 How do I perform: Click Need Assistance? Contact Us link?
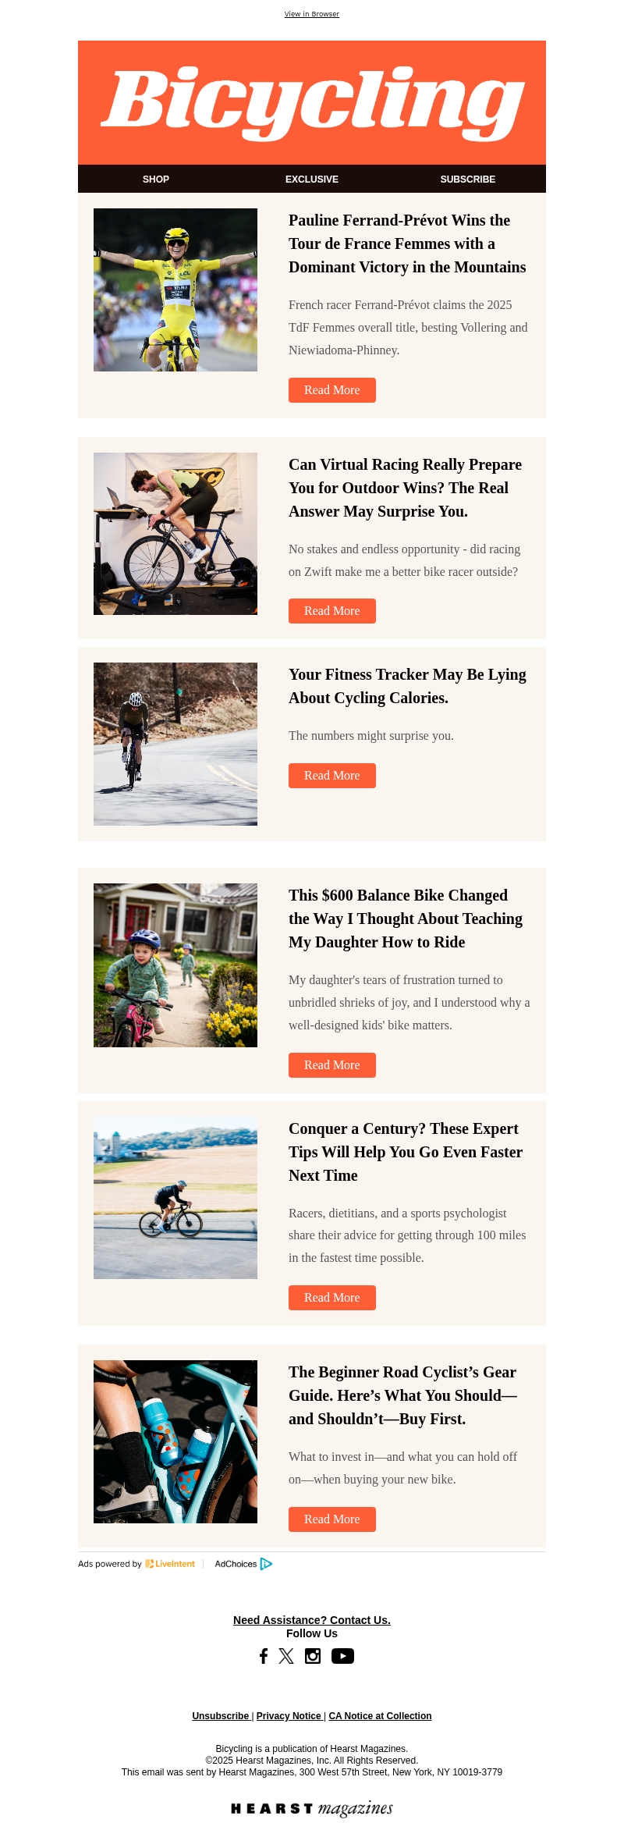click(312, 1620)
